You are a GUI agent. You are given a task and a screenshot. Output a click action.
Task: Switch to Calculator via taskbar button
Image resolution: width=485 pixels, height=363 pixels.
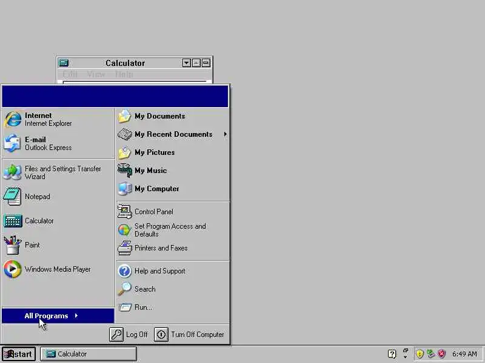(89, 354)
